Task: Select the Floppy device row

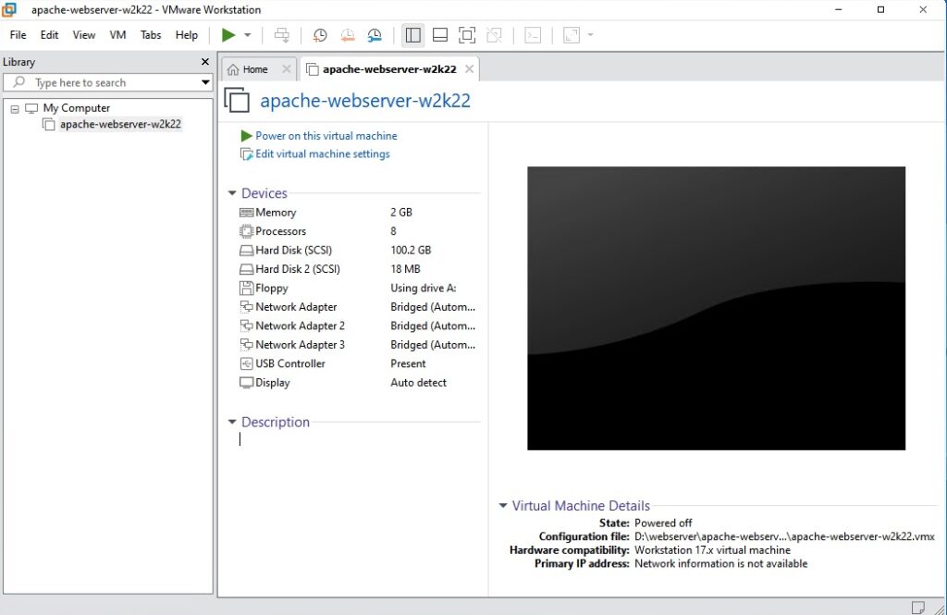Action: click(358, 289)
